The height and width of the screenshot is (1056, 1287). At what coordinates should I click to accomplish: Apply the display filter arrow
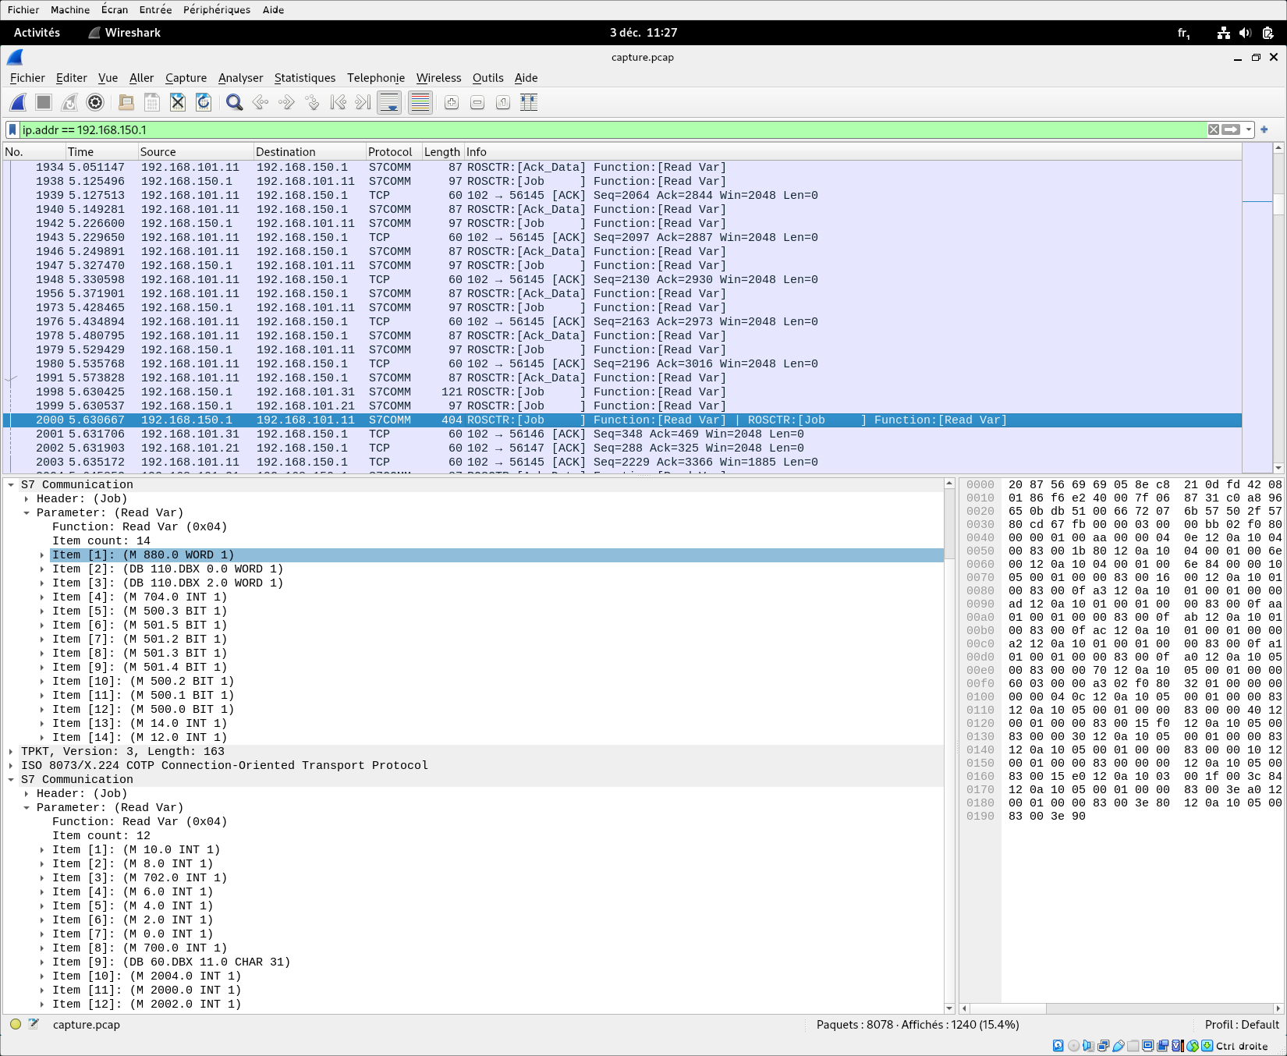tap(1231, 129)
